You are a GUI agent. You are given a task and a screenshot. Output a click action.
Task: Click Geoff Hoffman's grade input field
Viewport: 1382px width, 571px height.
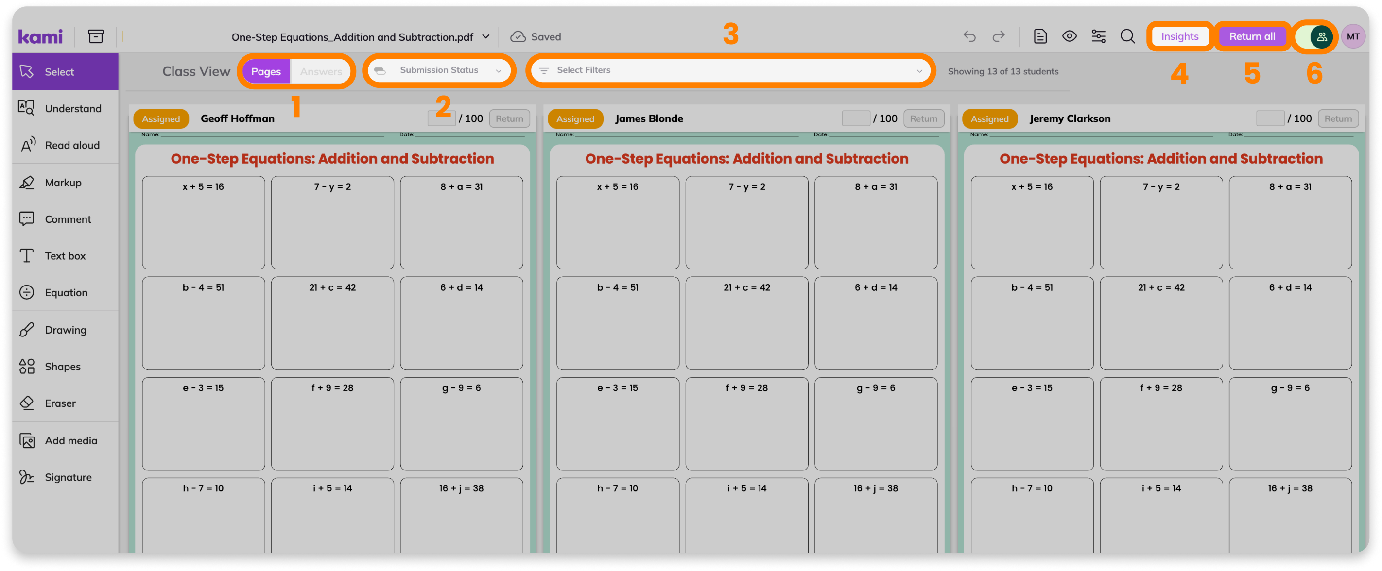442,118
